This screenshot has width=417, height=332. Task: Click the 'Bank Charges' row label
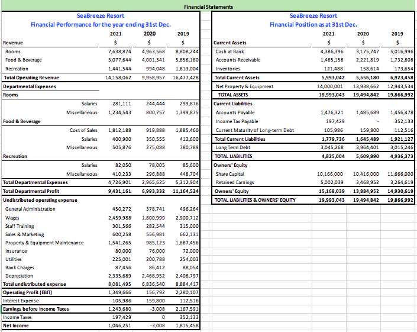[20, 267]
